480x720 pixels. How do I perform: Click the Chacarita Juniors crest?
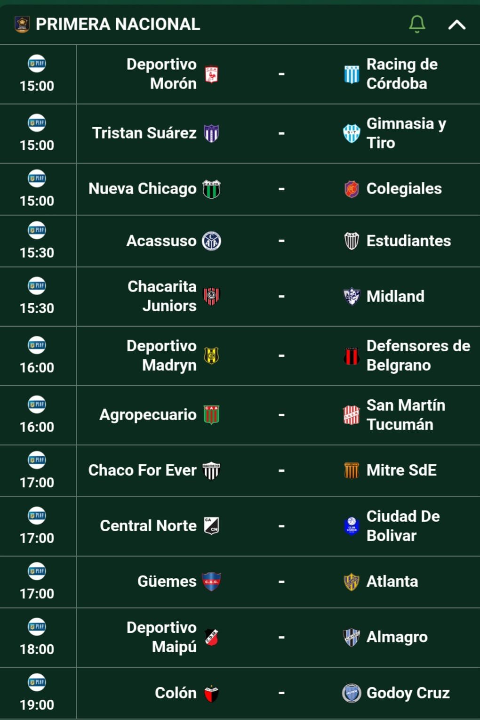[211, 296]
